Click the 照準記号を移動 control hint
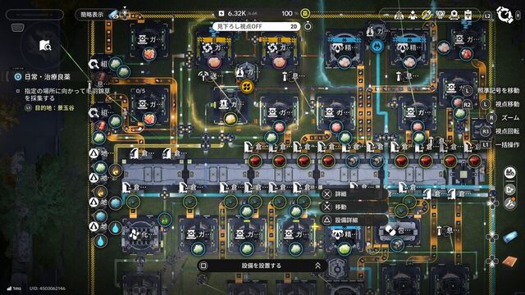Viewport: 525px width, 295px height. click(x=498, y=90)
